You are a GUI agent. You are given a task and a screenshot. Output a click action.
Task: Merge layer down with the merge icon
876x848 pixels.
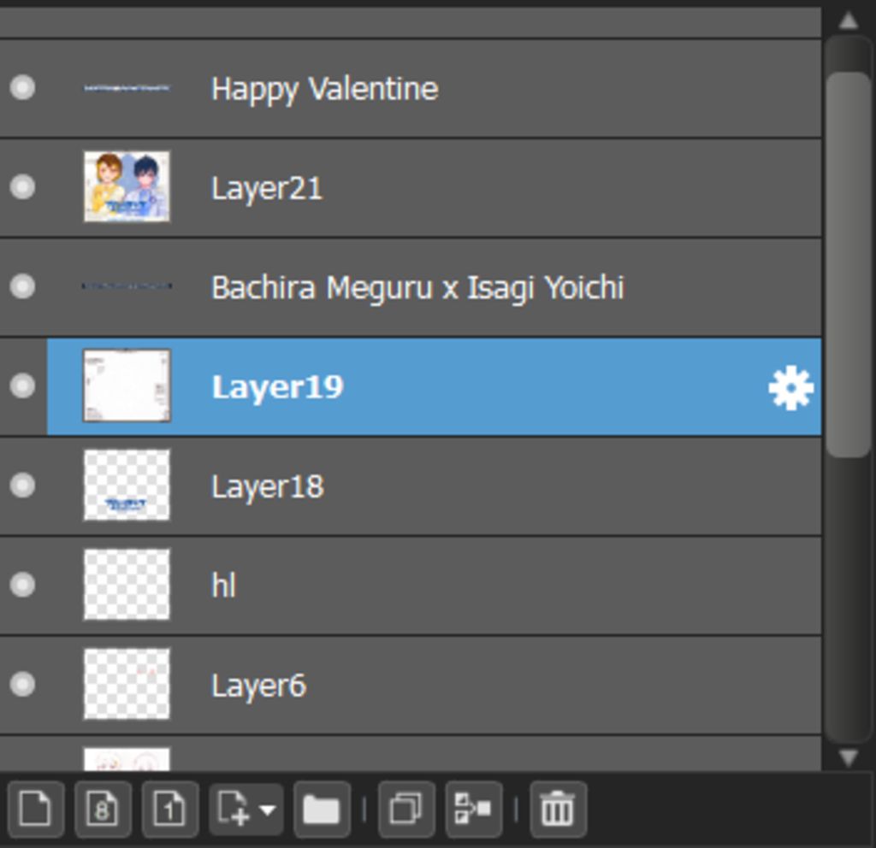(x=473, y=808)
